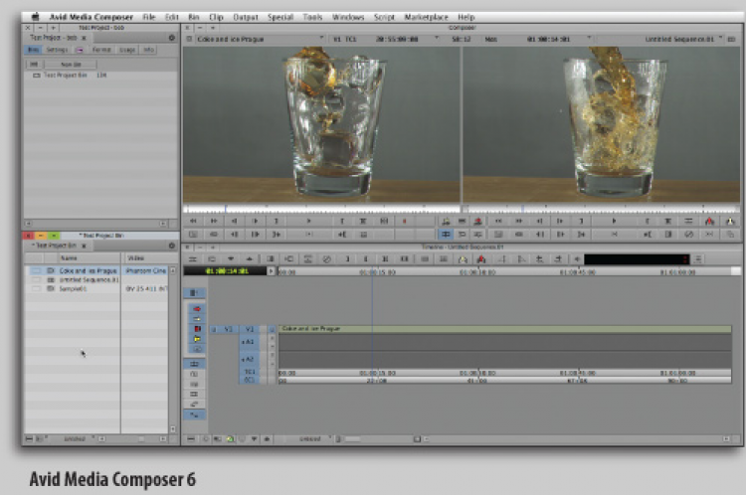
Task: Open the File menu
Action: [x=149, y=17]
